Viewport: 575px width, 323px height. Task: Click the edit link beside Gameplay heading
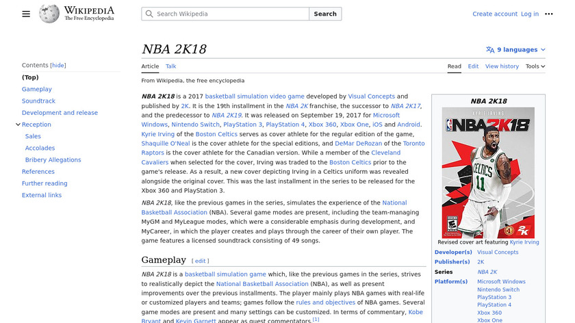point(200,261)
